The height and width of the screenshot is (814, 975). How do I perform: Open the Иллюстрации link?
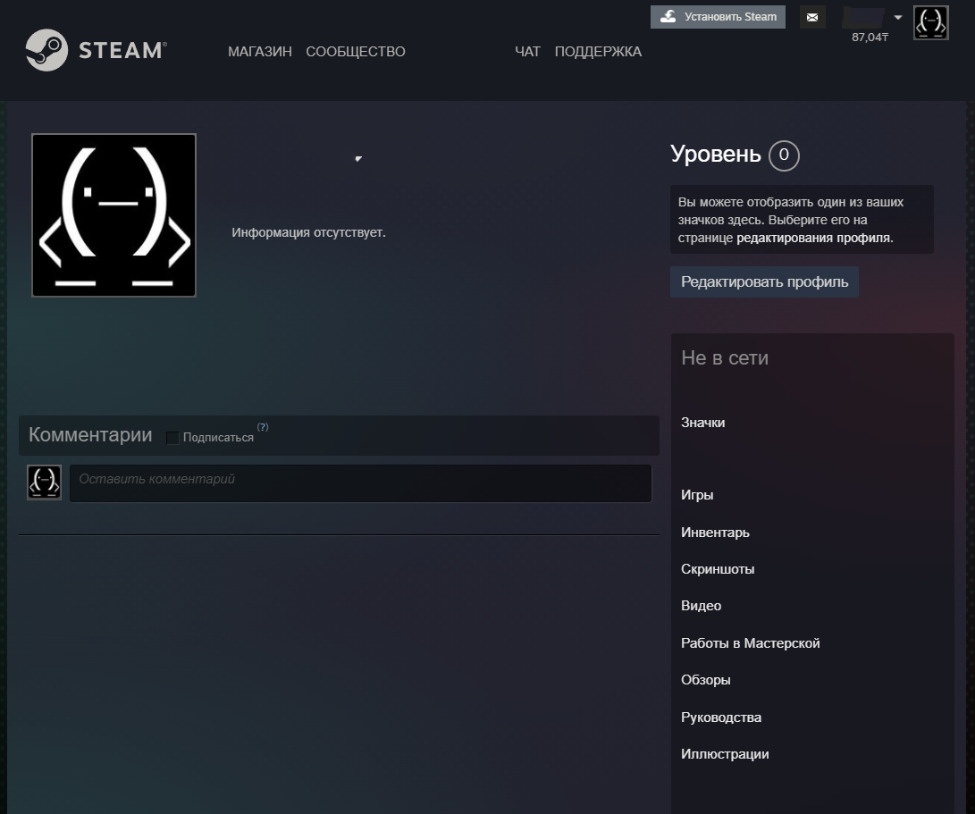point(725,753)
